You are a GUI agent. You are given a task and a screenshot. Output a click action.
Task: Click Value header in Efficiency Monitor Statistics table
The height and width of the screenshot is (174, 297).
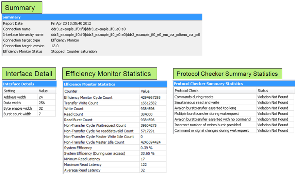click(x=145, y=91)
